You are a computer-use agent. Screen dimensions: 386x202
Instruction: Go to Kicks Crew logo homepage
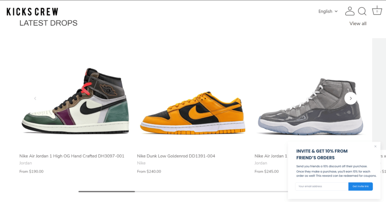(32, 12)
